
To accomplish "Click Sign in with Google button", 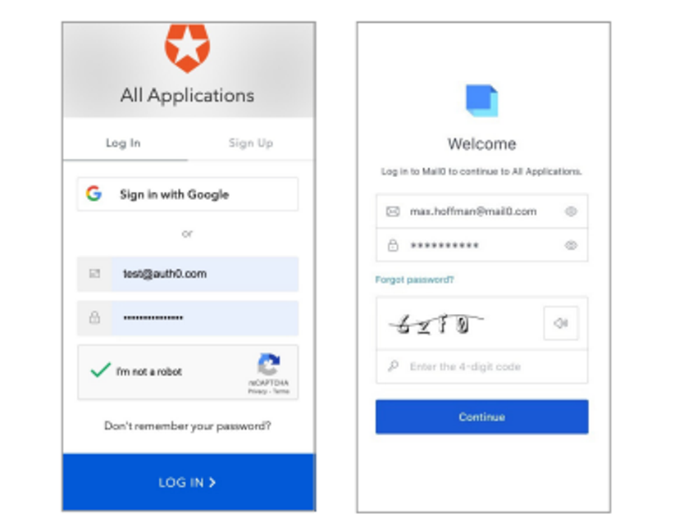I will 188,194.
